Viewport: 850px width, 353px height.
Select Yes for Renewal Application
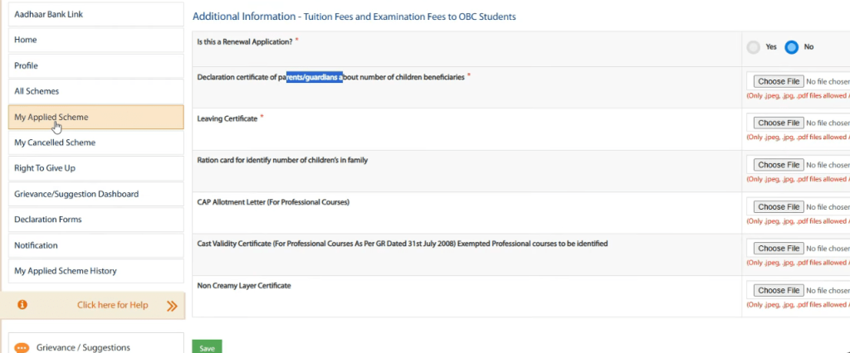(754, 47)
